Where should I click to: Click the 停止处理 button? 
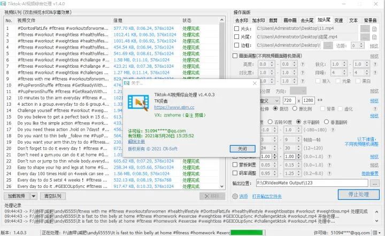coord(358,194)
